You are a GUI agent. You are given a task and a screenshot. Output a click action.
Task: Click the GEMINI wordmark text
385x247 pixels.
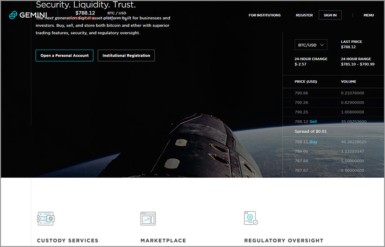click(33, 15)
